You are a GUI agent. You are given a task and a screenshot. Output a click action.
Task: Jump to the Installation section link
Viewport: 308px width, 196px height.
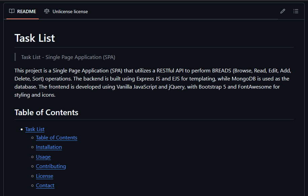(49, 147)
